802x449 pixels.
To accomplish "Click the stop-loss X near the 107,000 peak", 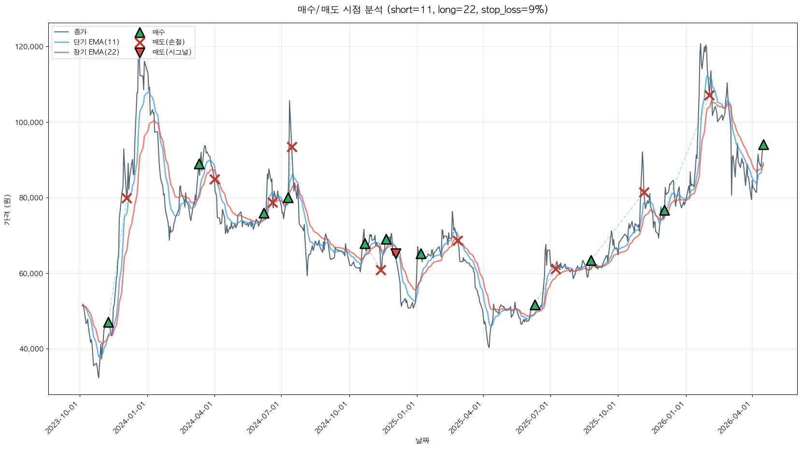I will [709, 95].
